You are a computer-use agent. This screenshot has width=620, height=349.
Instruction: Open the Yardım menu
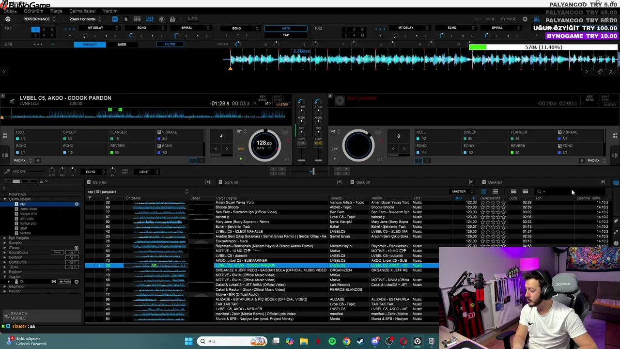click(x=110, y=11)
